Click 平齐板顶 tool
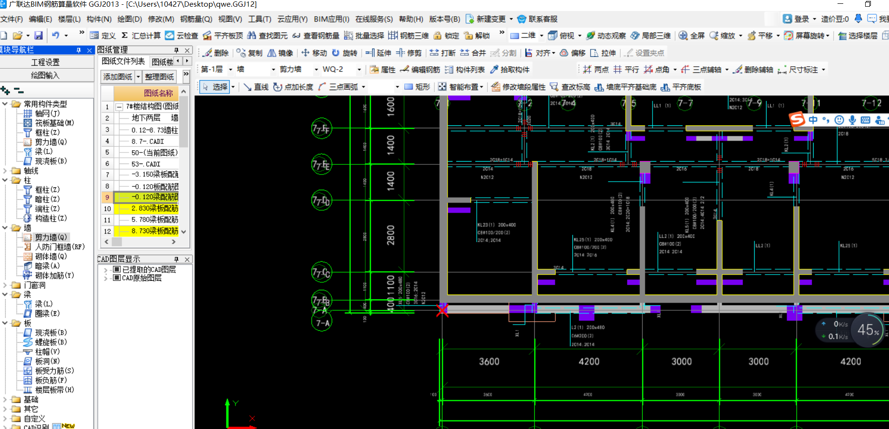 223,35
